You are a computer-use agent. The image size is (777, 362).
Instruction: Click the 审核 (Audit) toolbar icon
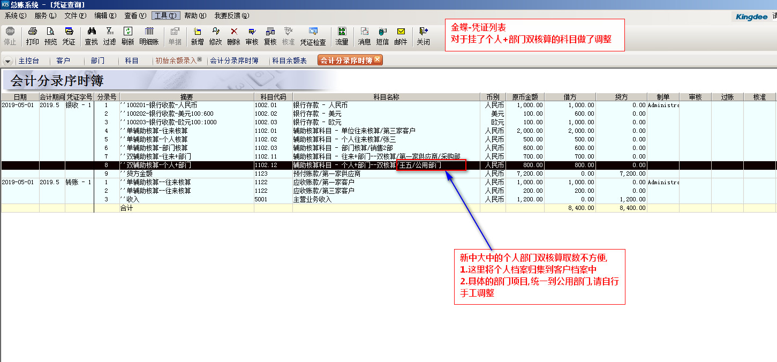coord(252,36)
